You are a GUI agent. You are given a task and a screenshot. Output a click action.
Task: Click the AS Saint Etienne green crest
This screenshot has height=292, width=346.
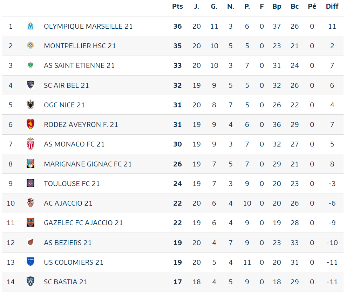(x=30, y=65)
